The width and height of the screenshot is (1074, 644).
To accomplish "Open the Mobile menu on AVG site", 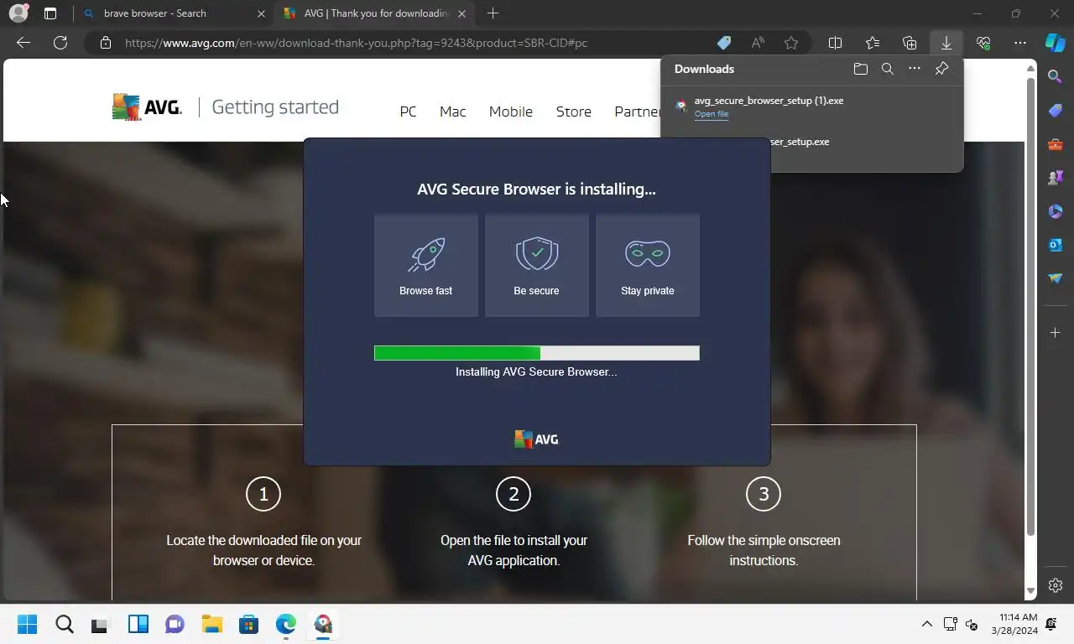I will coord(510,112).
